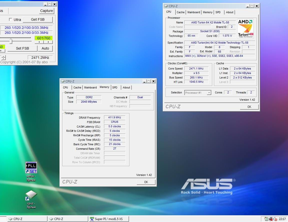Click the CPU-Z title icon in CPU window
The image size is (288, 222).
(166, 6)
